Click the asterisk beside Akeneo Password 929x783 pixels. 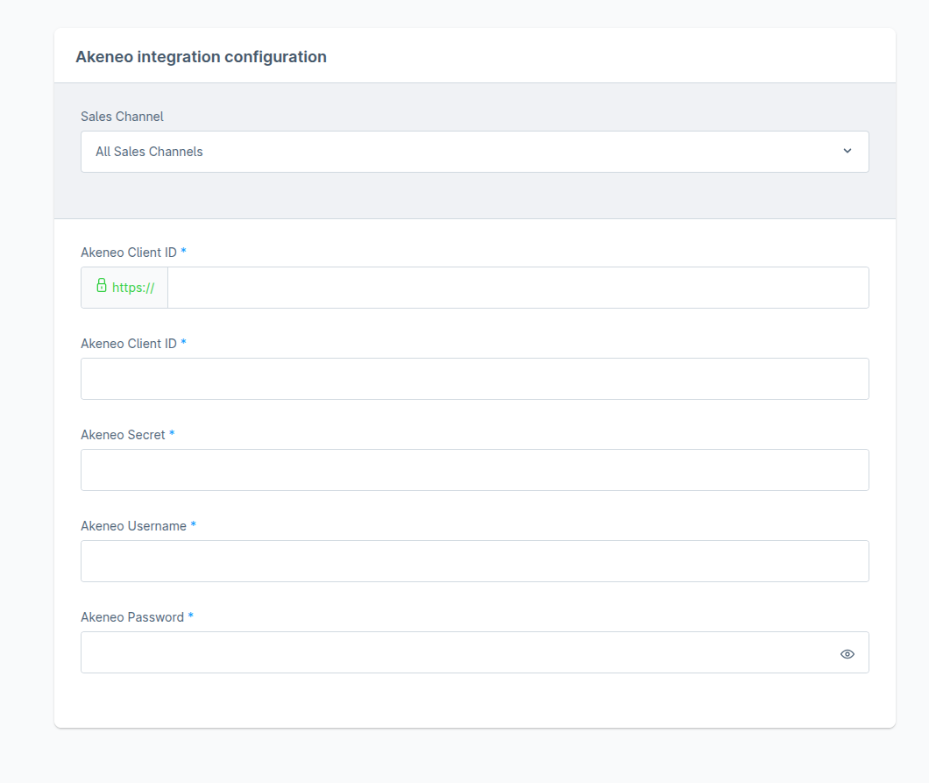[x=189, y=616]
